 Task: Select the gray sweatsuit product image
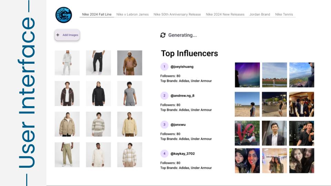[67, 63]
